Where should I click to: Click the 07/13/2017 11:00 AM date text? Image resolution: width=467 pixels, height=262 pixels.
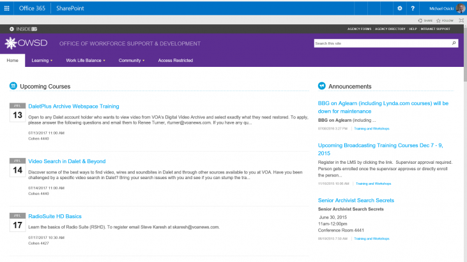[46, 133]
